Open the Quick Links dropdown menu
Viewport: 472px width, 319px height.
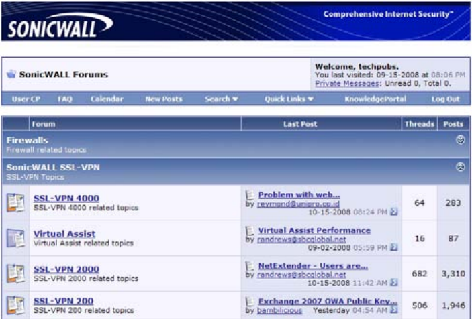[289, 99]
